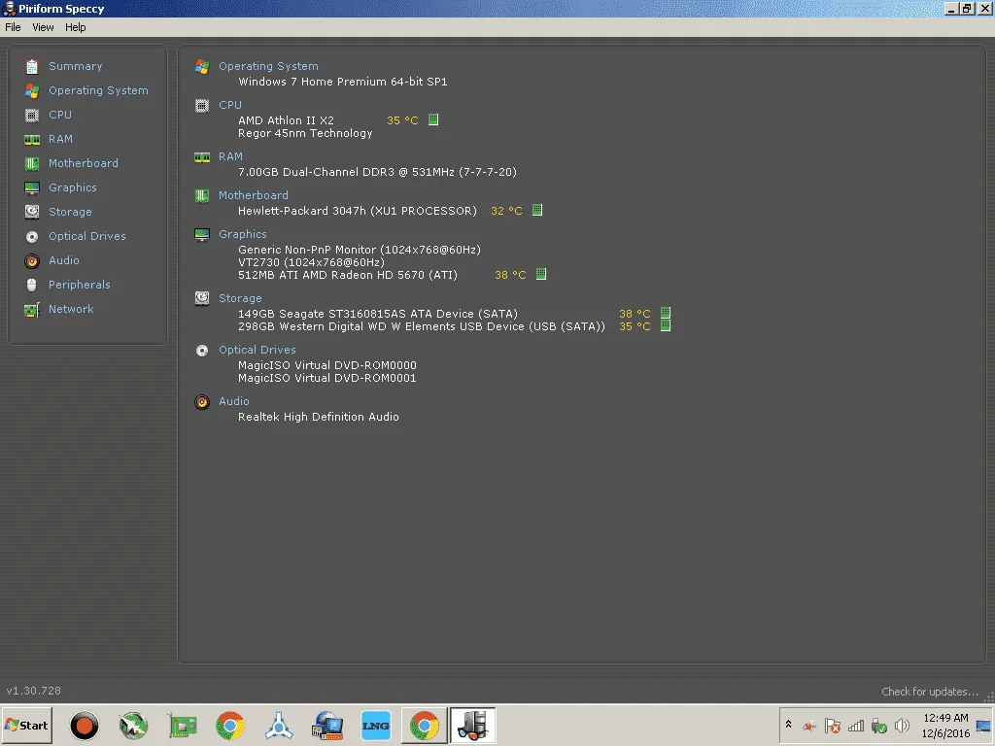
Task: Open the View menu
Action: (x=43, y=27)
